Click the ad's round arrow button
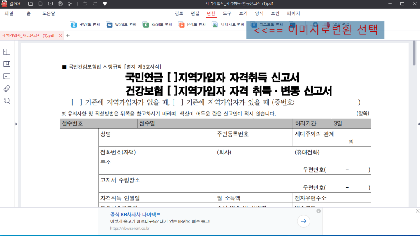Viewport: 420px width, 236px height. (x=303, y=221)
